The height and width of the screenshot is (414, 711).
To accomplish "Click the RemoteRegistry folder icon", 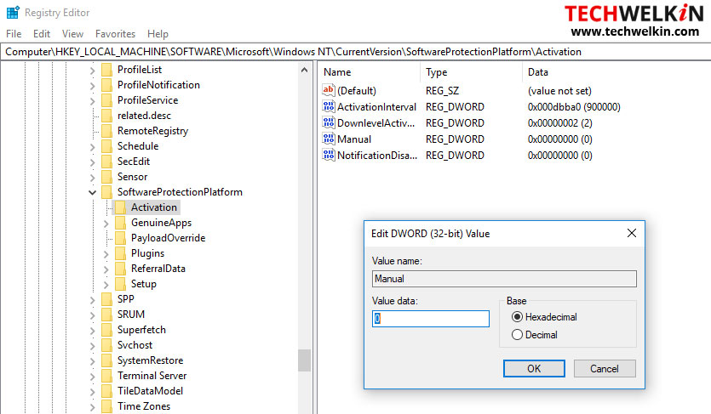I will 106,131.
